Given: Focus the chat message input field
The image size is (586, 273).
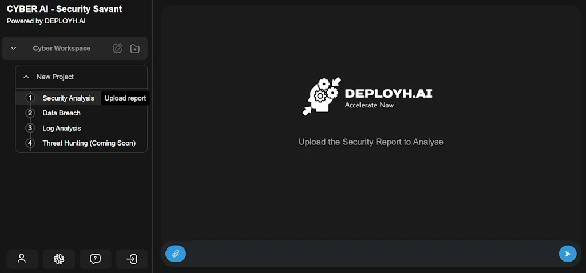Looking at the screenshot, I should point(372,254).
